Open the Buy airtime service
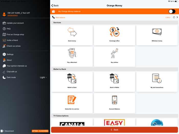The width and height of the screenshot is (179, 134). pyautogui.click(x=114, y=57)
